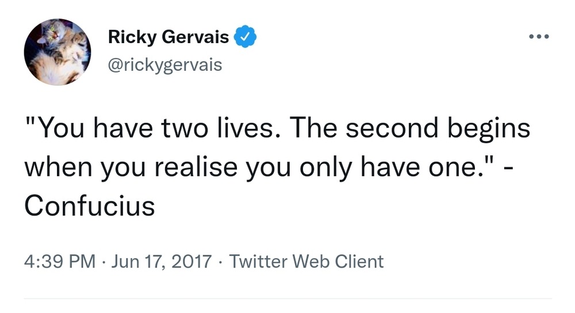Click the Jun 17, 2017 date
The width and height of the screenshot is (575, 313).
(162, 261)
